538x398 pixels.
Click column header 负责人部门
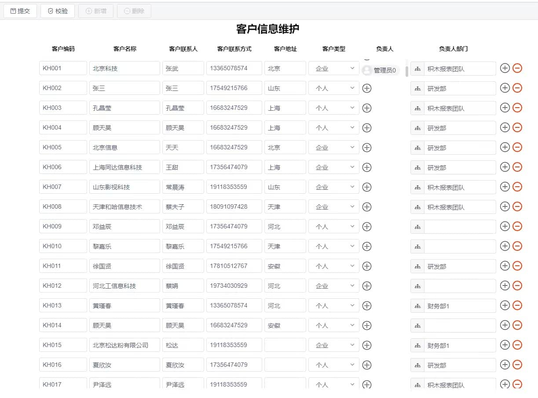click(453, 49)
